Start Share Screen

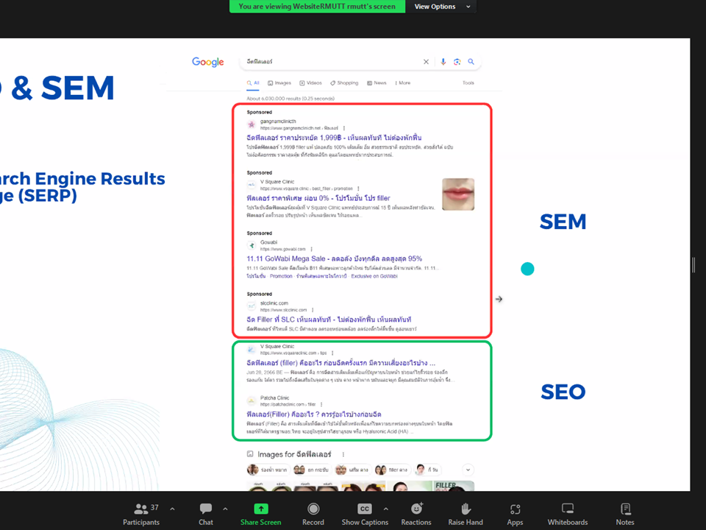tap(260, 515)
